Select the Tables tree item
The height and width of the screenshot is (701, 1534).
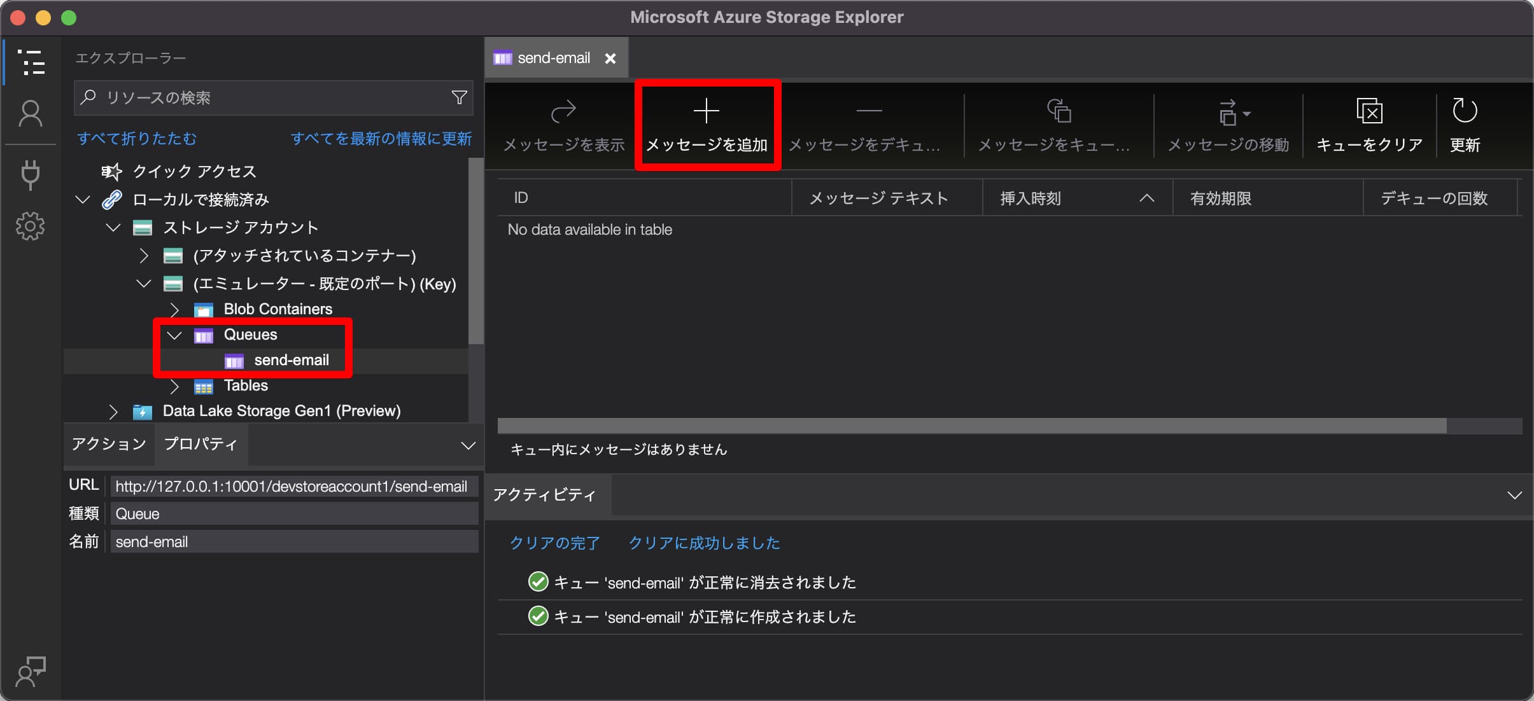click(x=246, y=385)
